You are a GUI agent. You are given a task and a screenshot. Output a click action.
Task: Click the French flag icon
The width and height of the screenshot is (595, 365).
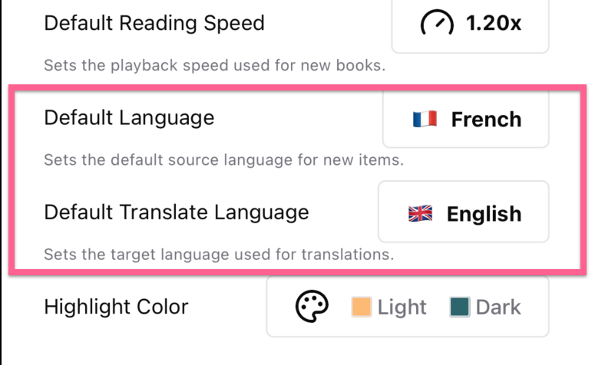[425, 119]
